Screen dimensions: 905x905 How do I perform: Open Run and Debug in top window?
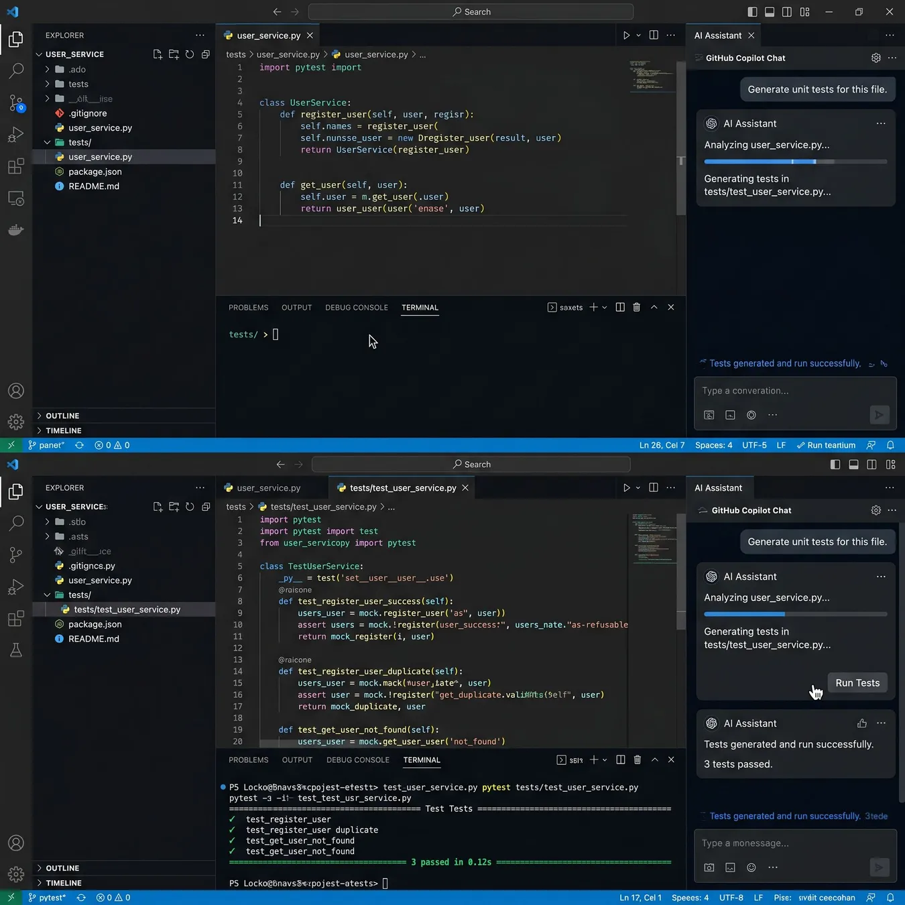pos(16,135)
